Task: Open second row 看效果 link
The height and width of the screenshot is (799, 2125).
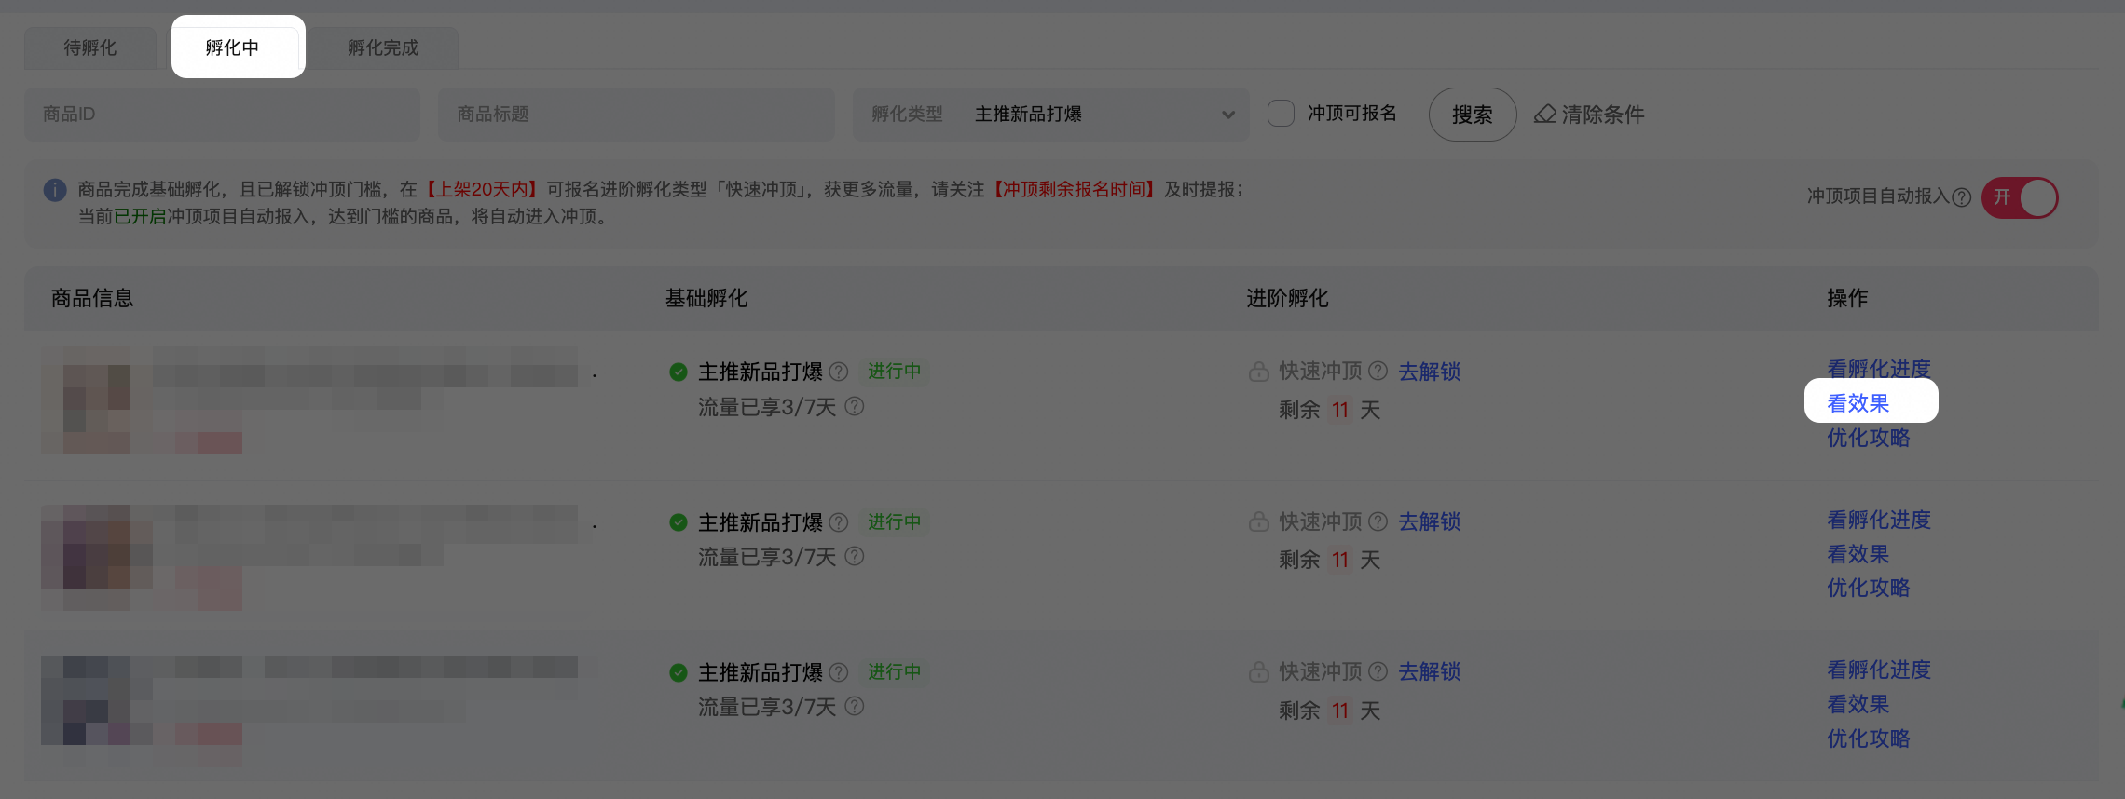Action: [1858, 554]
